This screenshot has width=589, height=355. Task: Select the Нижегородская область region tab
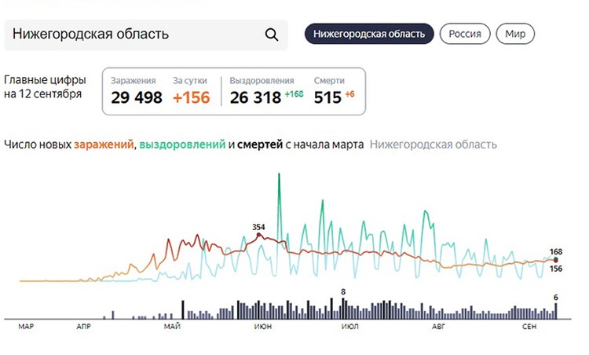pyautogui.click(x=369, y=34)
